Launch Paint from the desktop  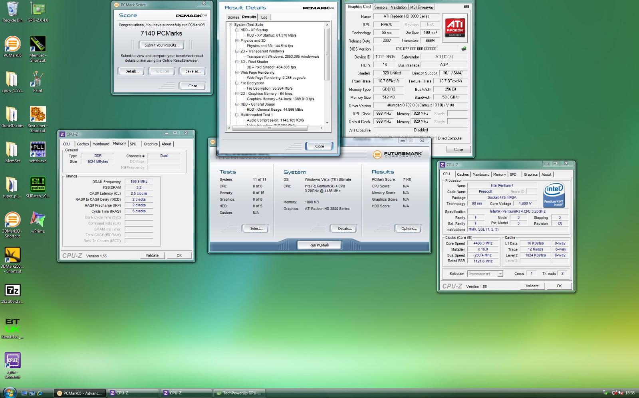coord(38,82)
